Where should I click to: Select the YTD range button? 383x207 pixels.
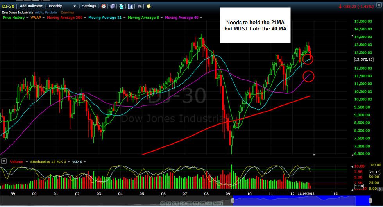(175, 203)
